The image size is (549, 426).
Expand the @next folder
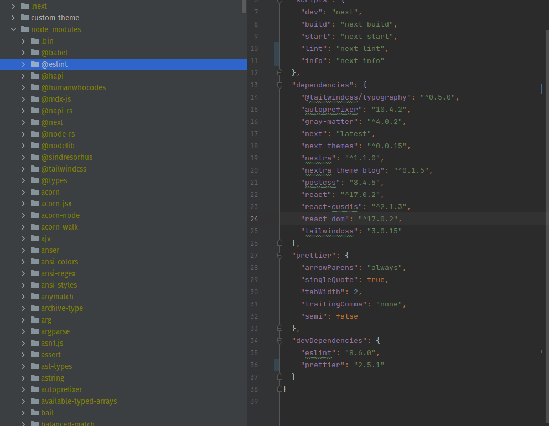pyautogui.click(x=23, y=122)
